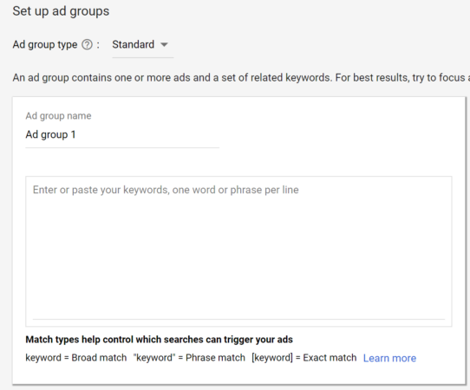This screenshot has height=390, width=470.
Task: Click into the keywords text area
Action: [238, 251]
